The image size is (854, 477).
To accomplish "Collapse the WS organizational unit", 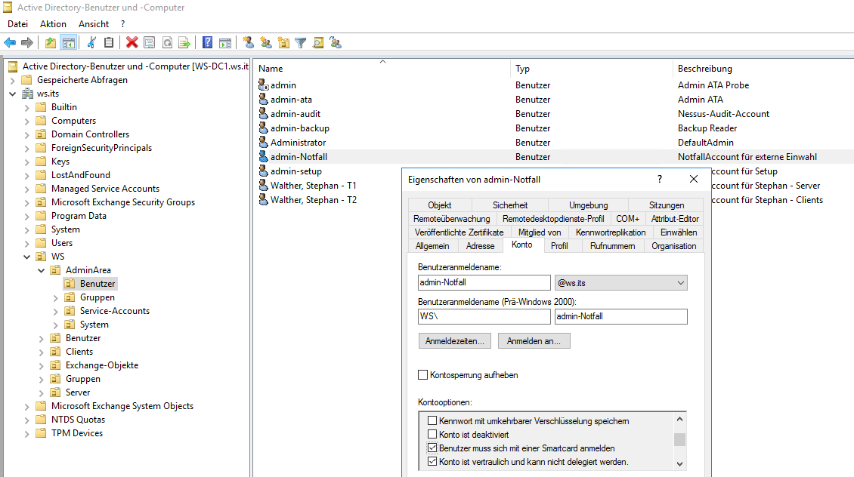I will point(26,256).
